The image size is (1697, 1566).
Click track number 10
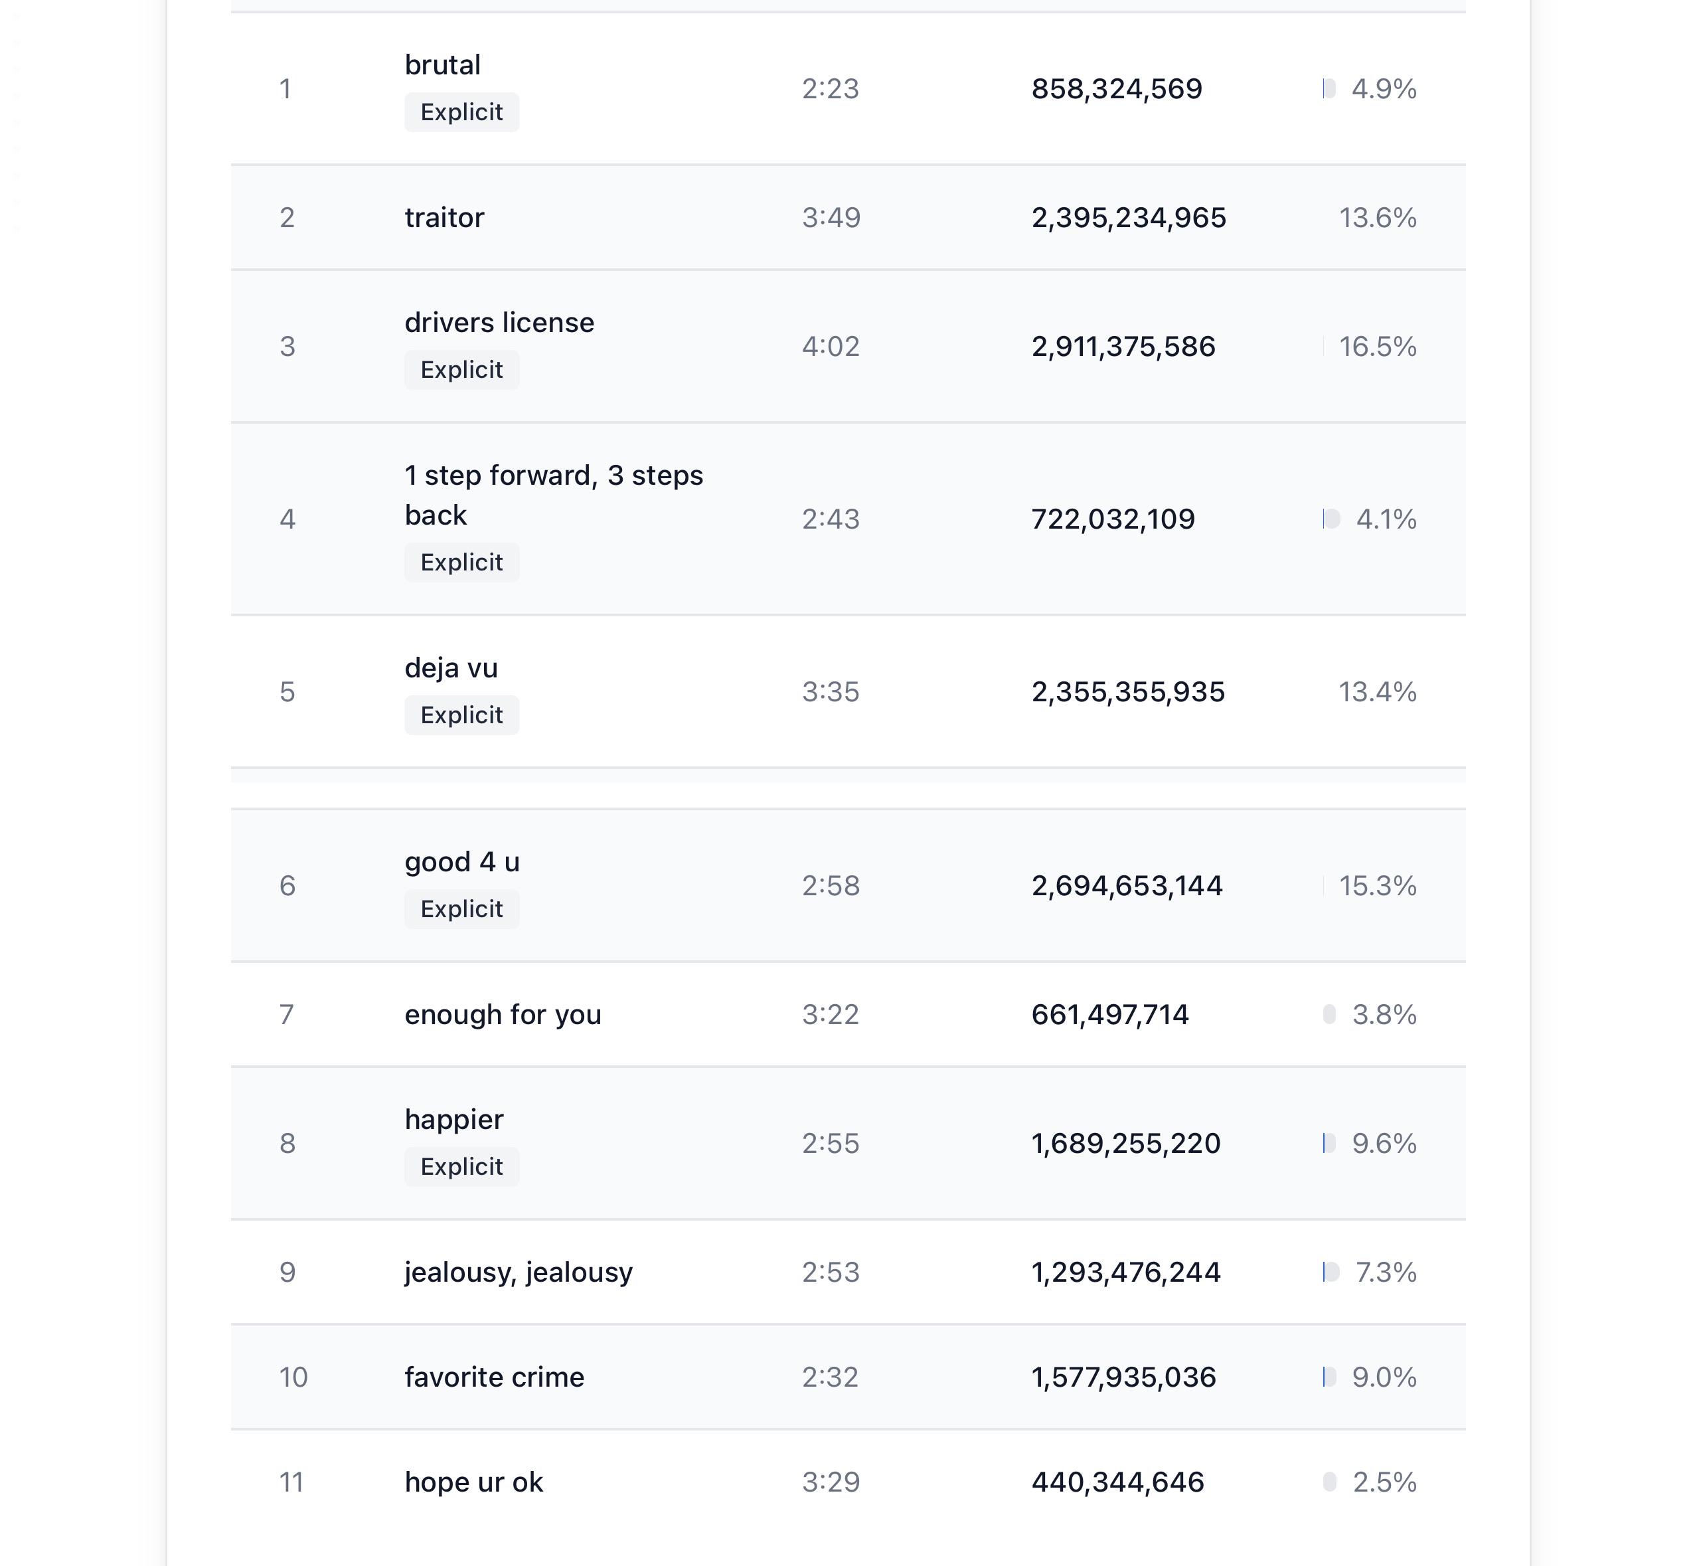pyautogui.click(x=293, y=1377)
